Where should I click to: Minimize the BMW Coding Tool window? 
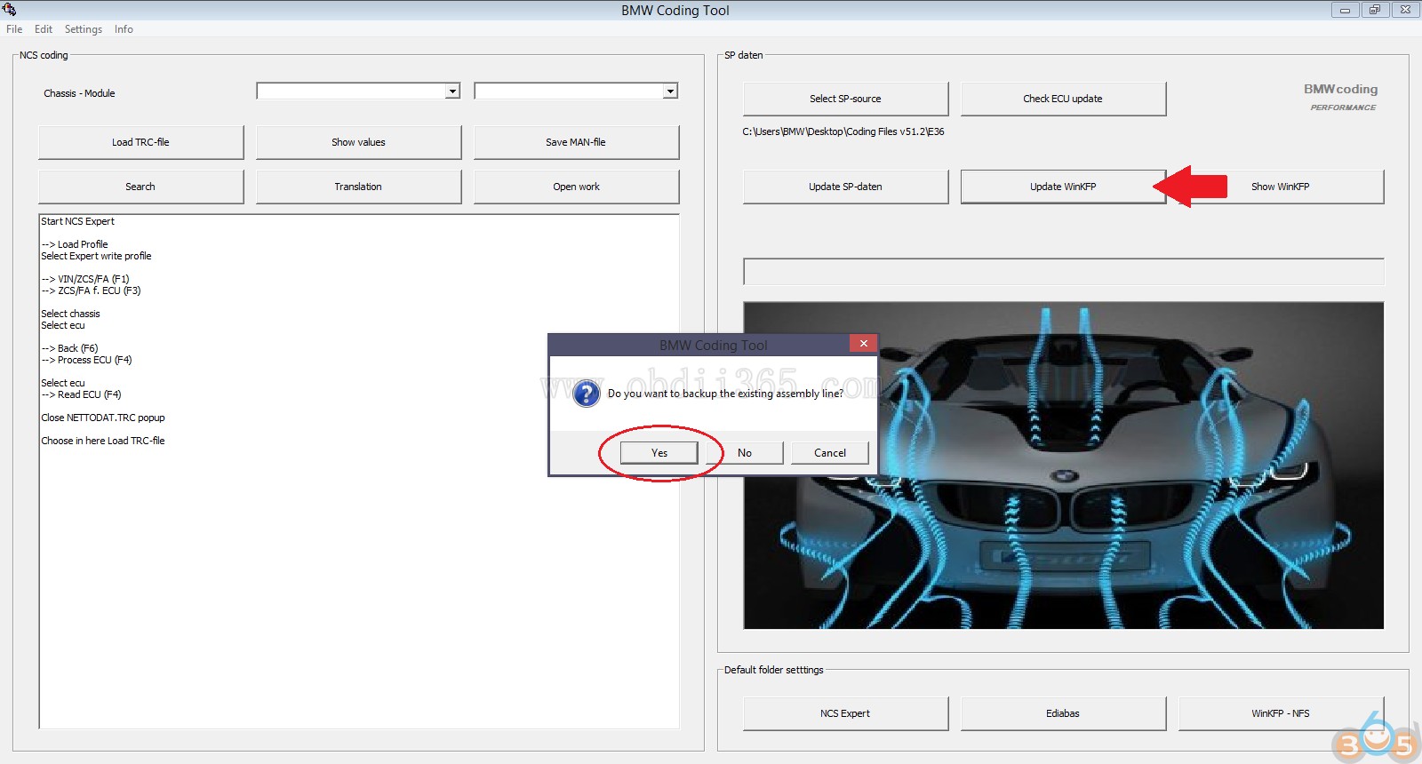pyautogui.click(x=1345, y=10)
